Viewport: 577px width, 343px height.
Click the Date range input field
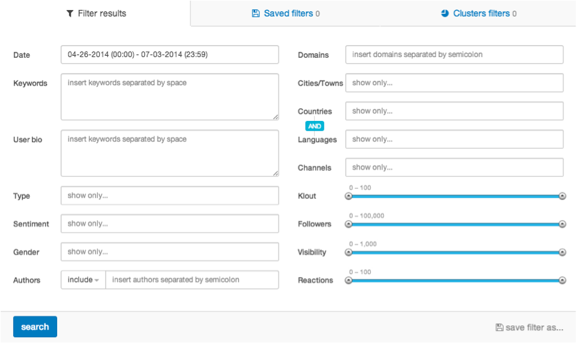[x=169, y=55]
